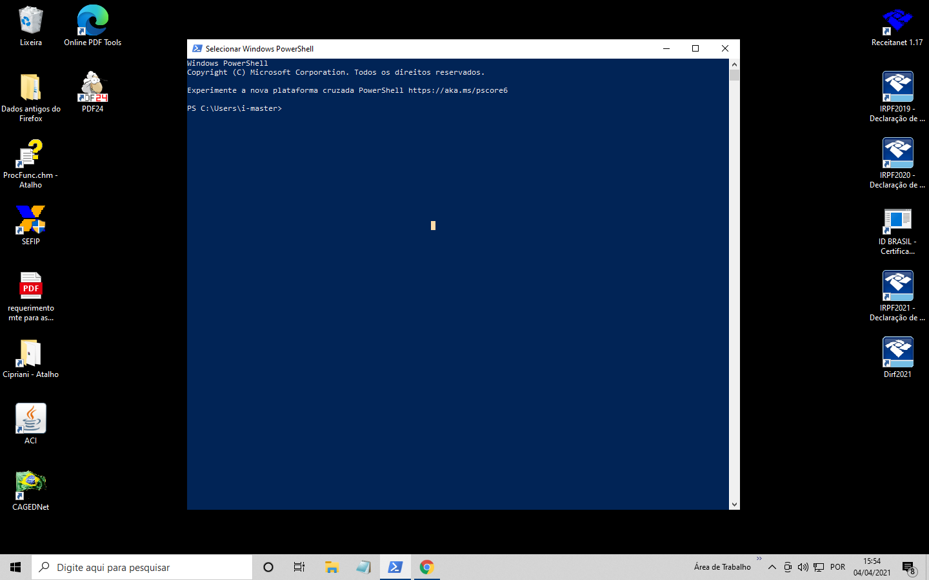
Task: Click the PowerShell icon in title bar
Action: point(197,48)
